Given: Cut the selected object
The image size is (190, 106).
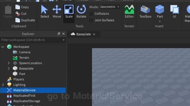Looking at the screenshot, I should point(21,14).
